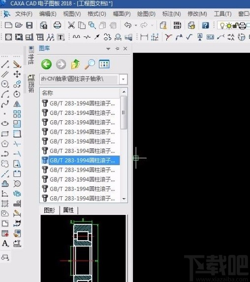The width and height of the screenshot is (250, 282).
Task: Click the library list scroll down arrow
Action: 124,199
